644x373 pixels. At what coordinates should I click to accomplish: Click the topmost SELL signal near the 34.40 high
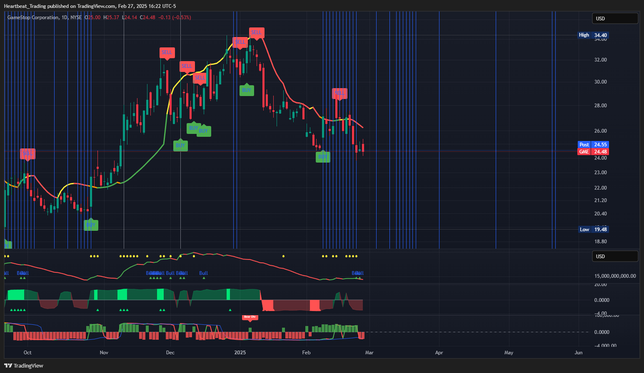point(256,33)
